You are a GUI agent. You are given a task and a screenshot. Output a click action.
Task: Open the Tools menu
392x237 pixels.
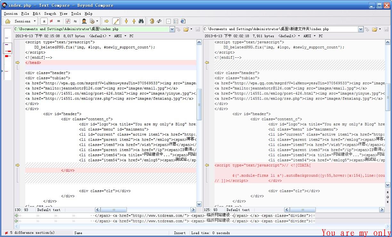coord(76,13)
